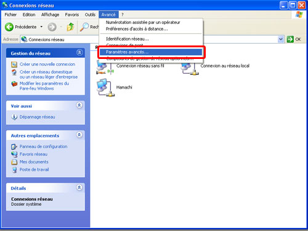The image size is (308, 231).
Task: Click the address bar network icon
Action: 24,39
